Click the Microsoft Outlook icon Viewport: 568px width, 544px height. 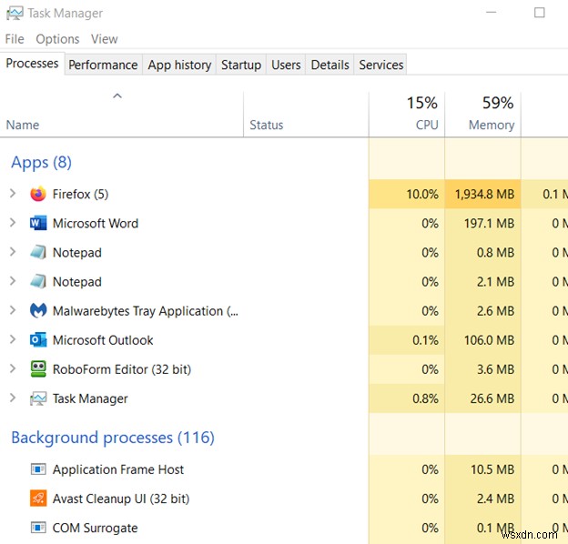coord(38,340)
